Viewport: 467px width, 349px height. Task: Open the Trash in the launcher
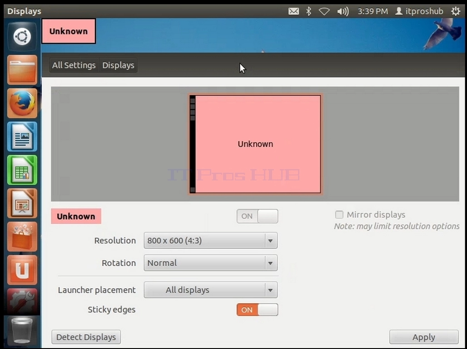click(22, 330)
